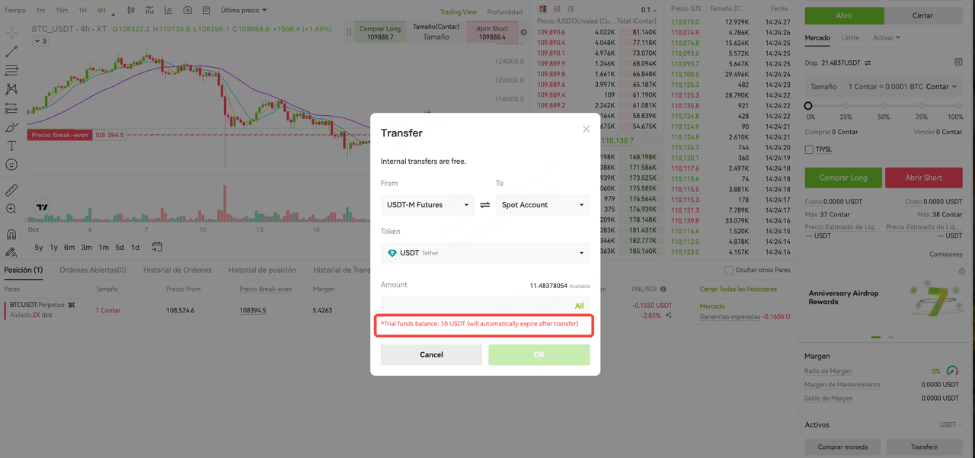Open the 0.1 order book precision dropdown
975x458 pixels.
coord(648,11)
